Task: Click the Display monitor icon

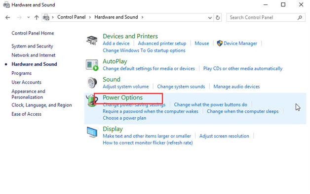Action: (x=92, y=132)
